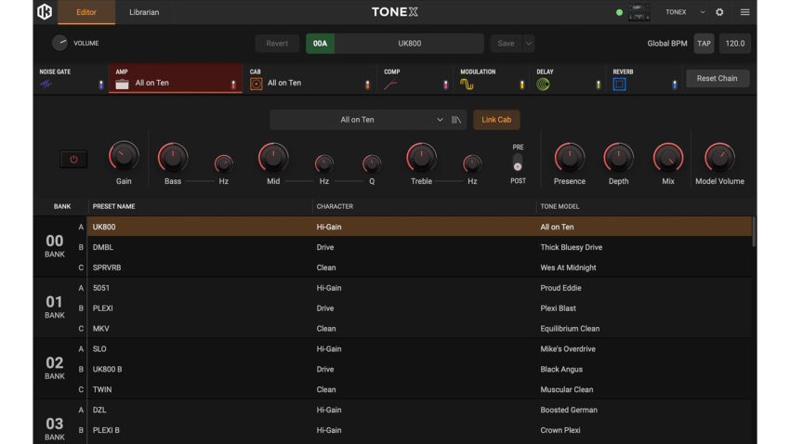Select the MKV preset row
This screenshot has width=790, height=444.
coord(420,329)
